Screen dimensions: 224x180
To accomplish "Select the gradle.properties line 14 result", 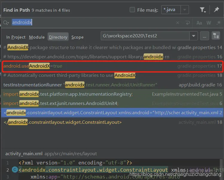I will coord(112,48).
